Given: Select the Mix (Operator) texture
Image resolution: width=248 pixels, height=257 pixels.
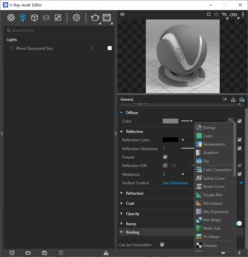Looking at the screenshot, I should coord(214,212).
